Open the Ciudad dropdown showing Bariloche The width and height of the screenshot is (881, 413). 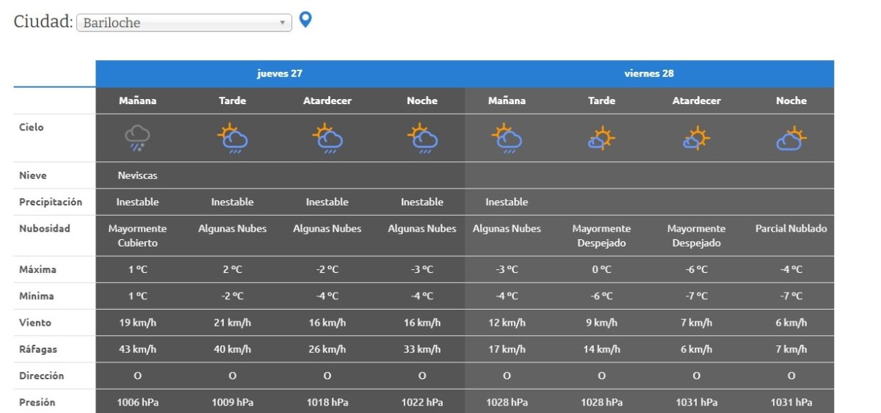(x=184, y=23)
